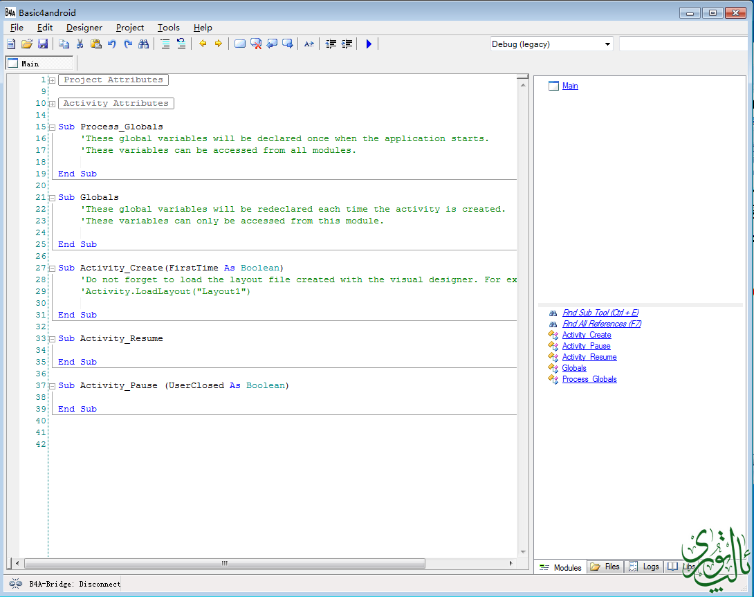This screenshot has height=597, width=754.
Task: Go to Process_Globals in the subs list
Action: (x=589, y=379)
